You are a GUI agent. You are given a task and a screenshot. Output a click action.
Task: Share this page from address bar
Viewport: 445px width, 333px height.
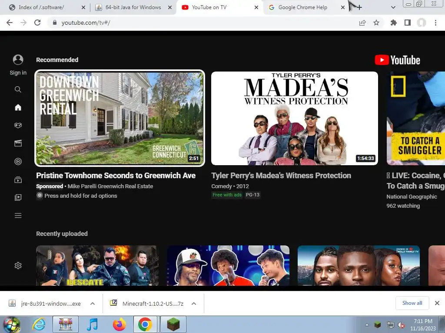point(362,23)
